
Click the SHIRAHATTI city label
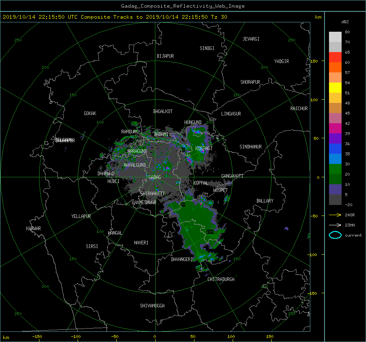(152, 194)
